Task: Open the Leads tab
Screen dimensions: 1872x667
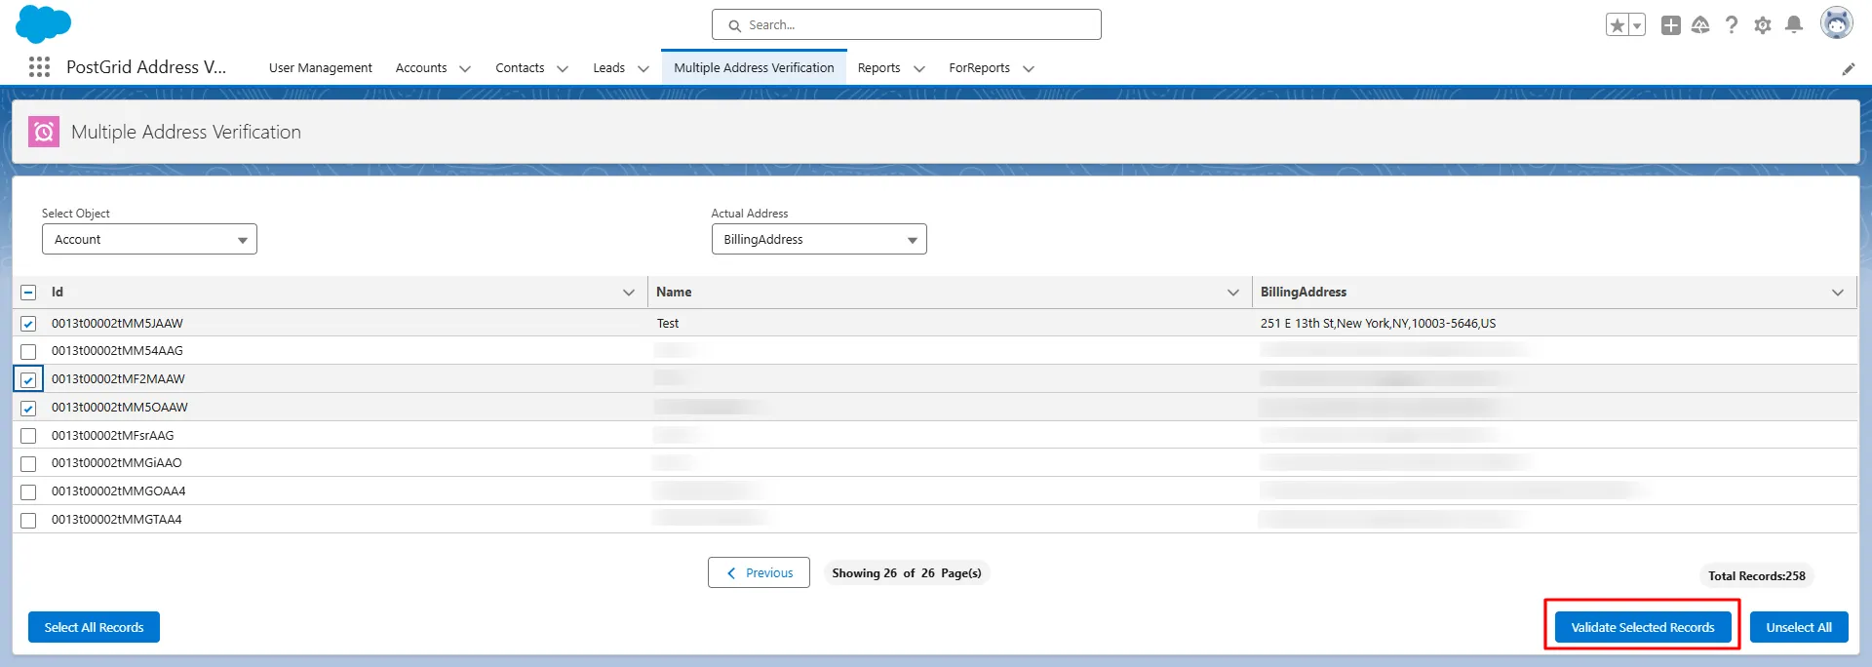Action: tap(609, 67)
